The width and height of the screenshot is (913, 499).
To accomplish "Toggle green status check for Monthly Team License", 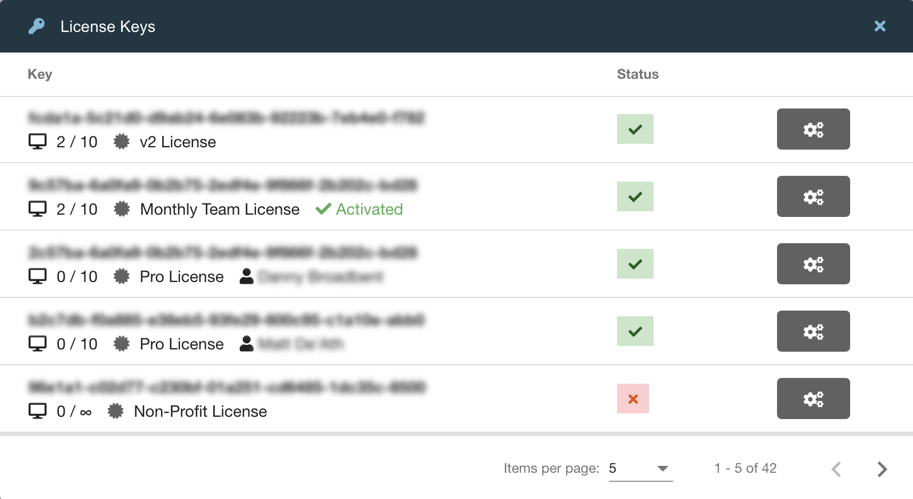I will click(635, 196).
